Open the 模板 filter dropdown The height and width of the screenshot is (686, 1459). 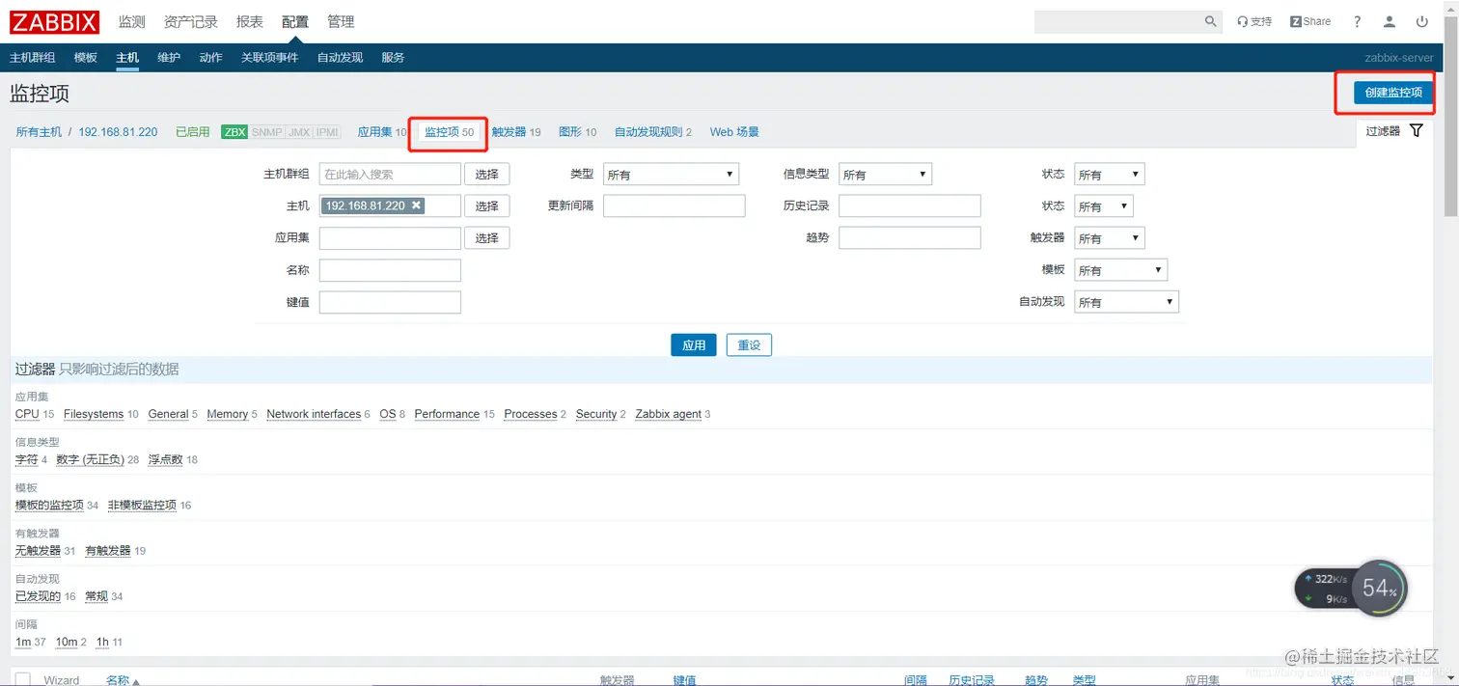tap(1120, 270)
